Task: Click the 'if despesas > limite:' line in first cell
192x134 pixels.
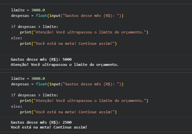Action: coord(34,27)
